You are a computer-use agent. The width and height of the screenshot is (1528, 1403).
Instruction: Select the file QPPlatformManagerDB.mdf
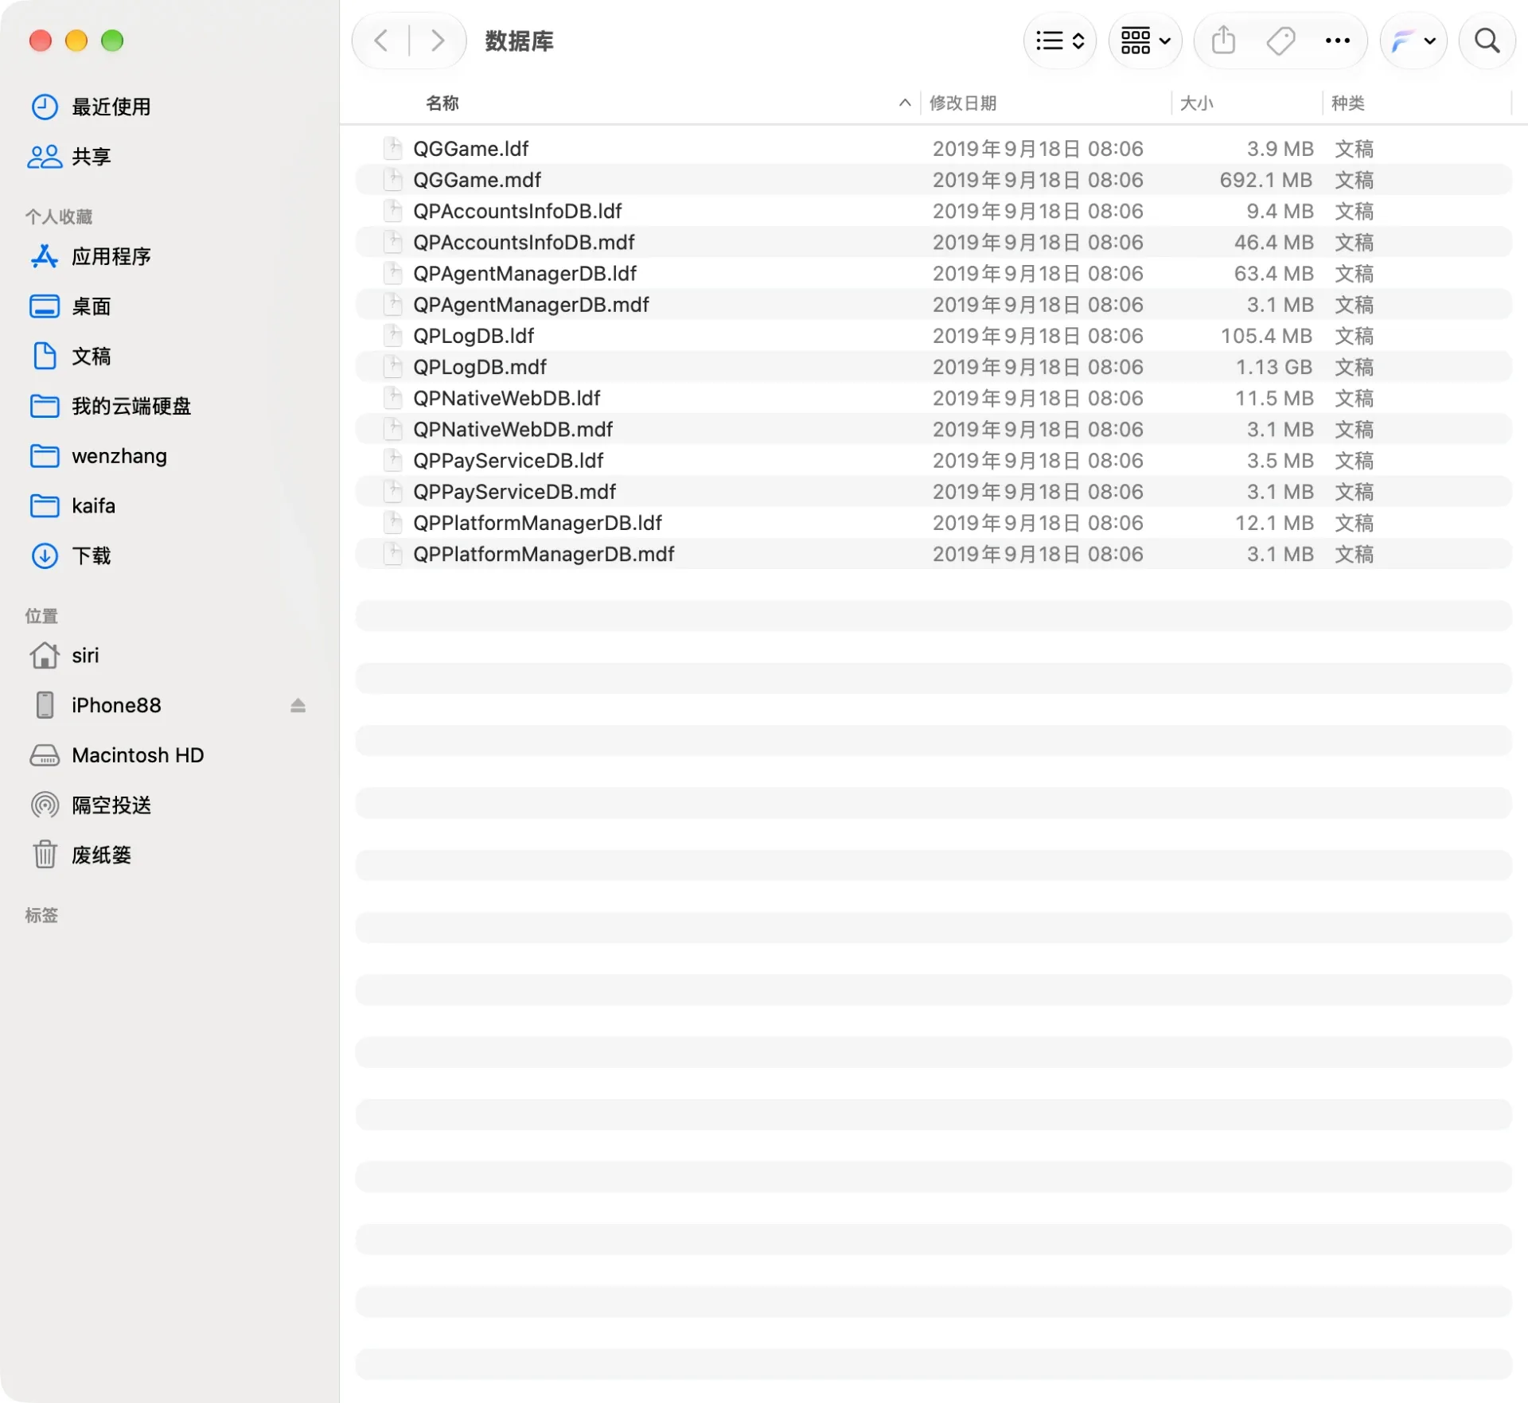click(934, 554)
